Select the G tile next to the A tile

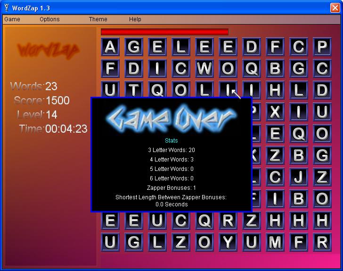coord(134,47)
